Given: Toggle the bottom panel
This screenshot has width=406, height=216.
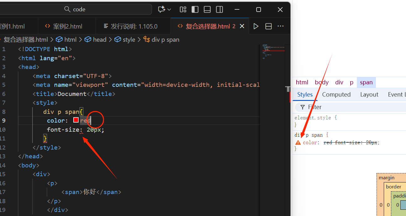Looking at the screenshot, I should 207,9.
